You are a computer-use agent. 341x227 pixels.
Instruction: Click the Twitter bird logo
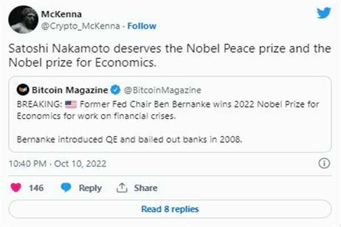323,13
